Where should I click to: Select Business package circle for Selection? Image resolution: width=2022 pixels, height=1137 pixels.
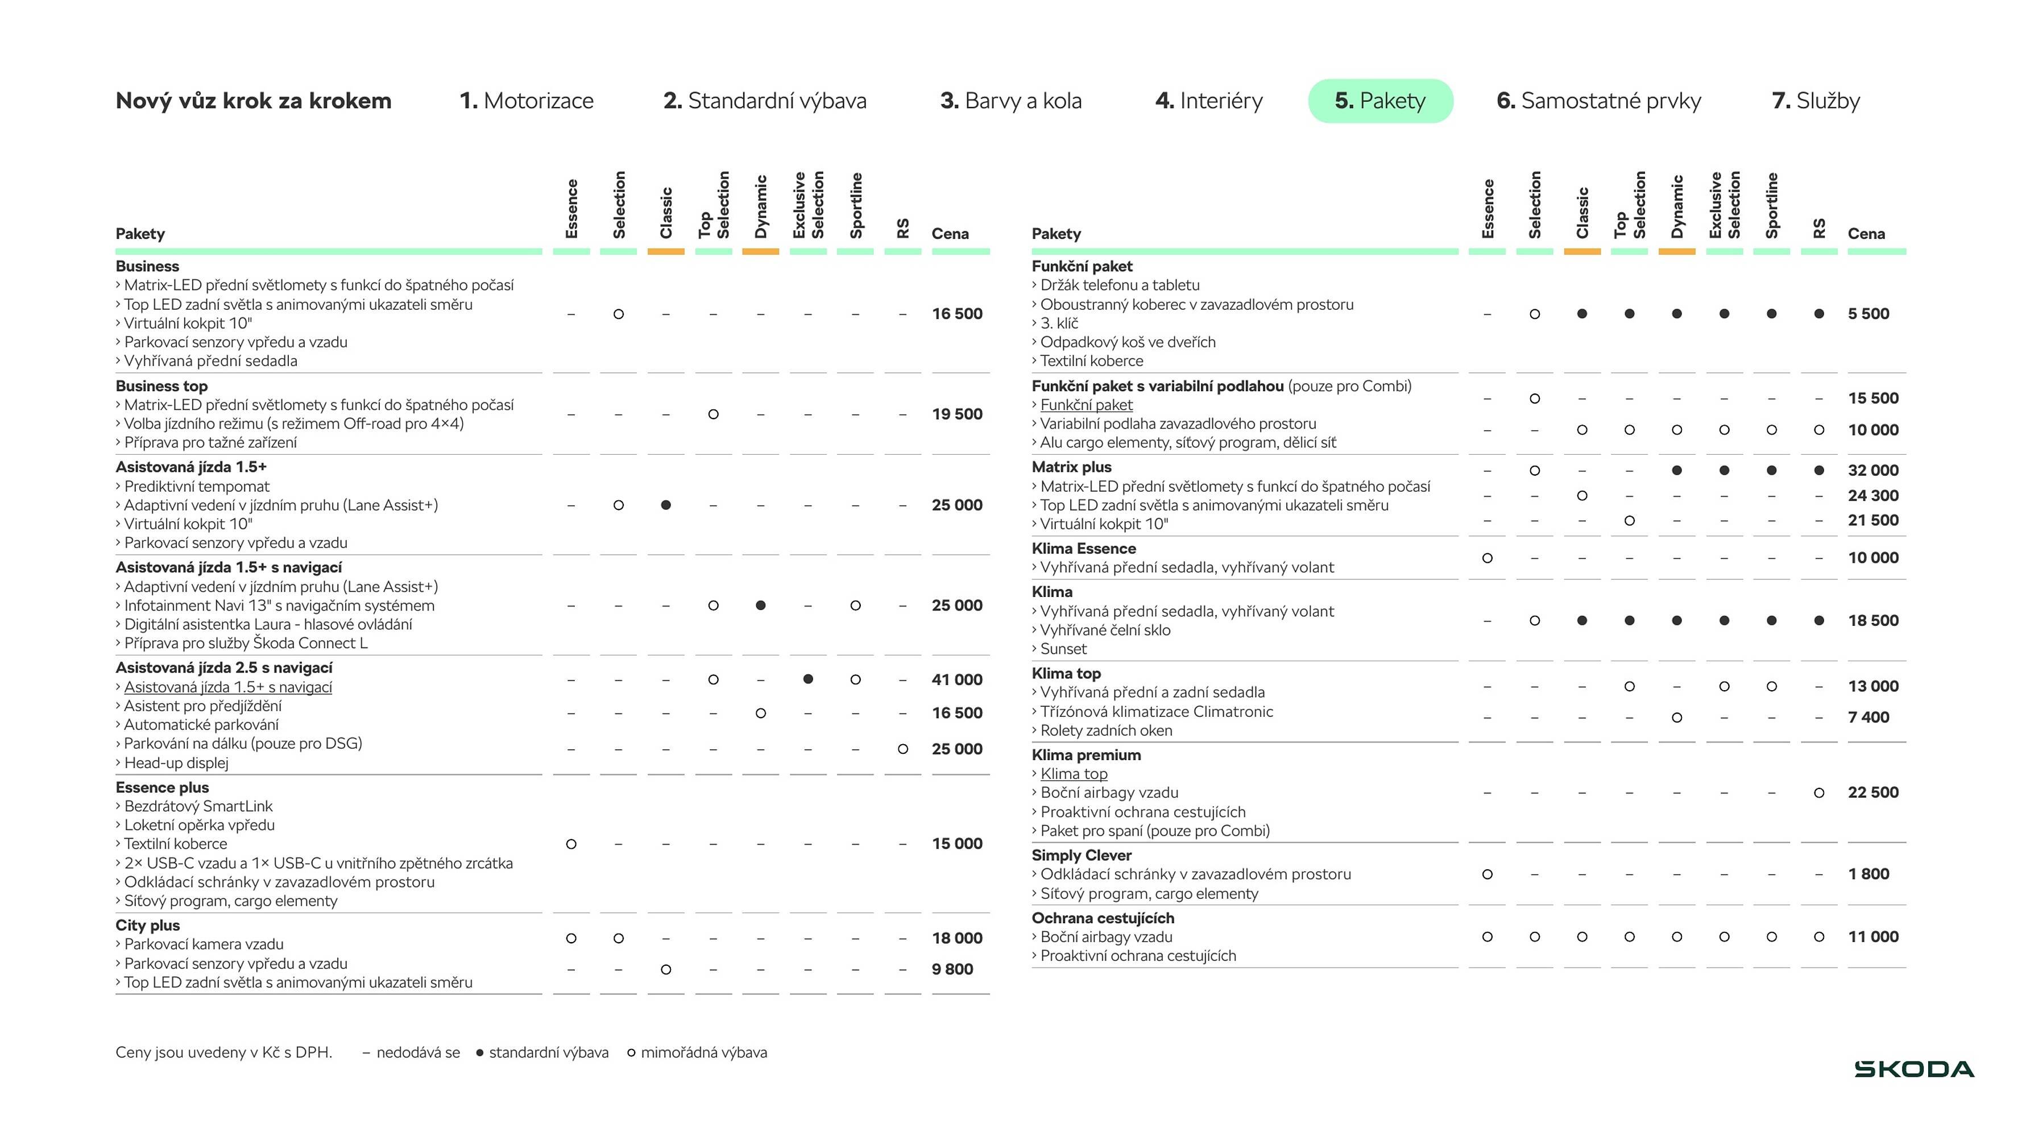619,314
